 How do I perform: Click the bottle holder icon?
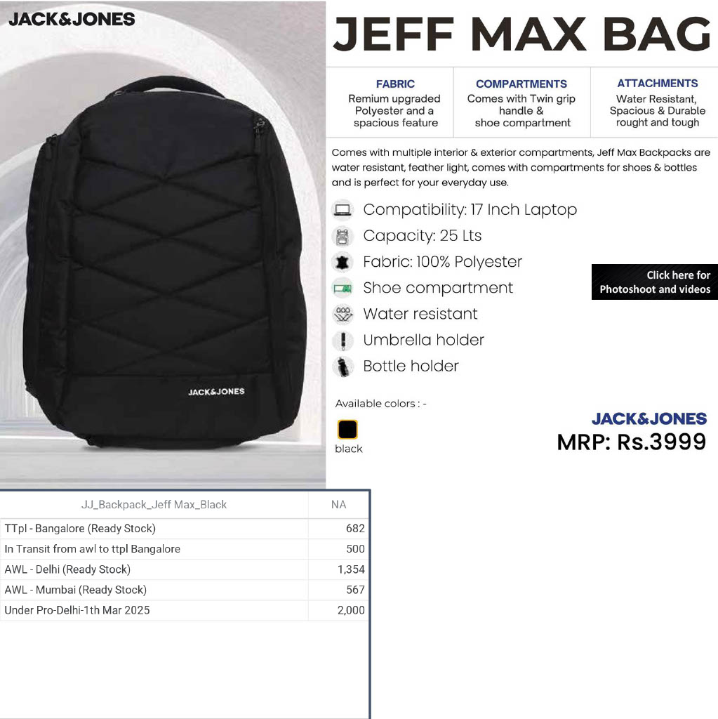pyautogui.click(x=343, y=367)
